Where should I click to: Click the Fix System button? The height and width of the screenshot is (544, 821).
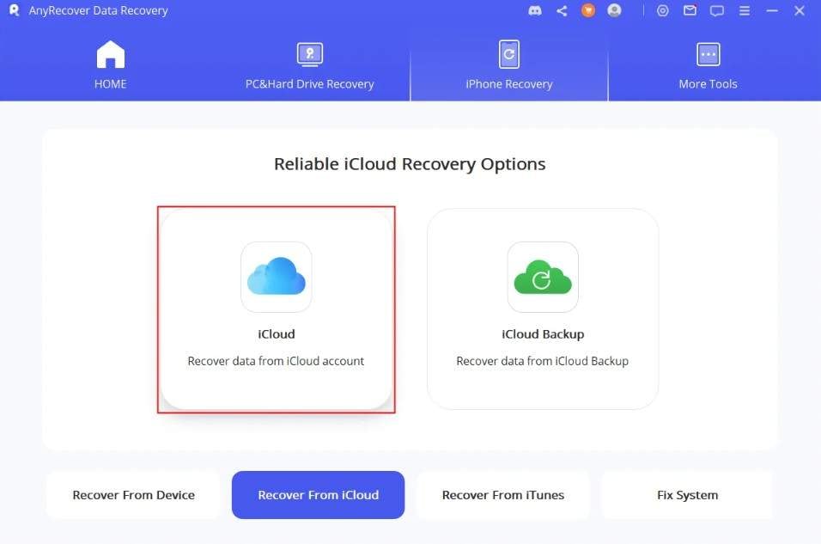(687, 495)
